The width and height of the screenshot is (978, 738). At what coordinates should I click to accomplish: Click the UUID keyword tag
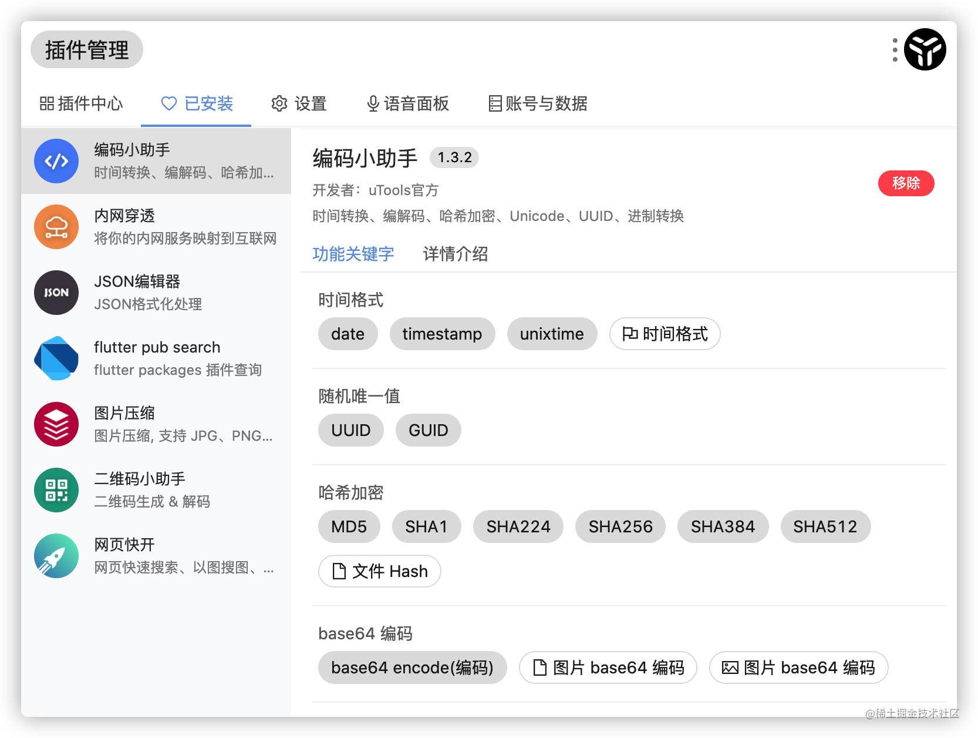(351, 430)
